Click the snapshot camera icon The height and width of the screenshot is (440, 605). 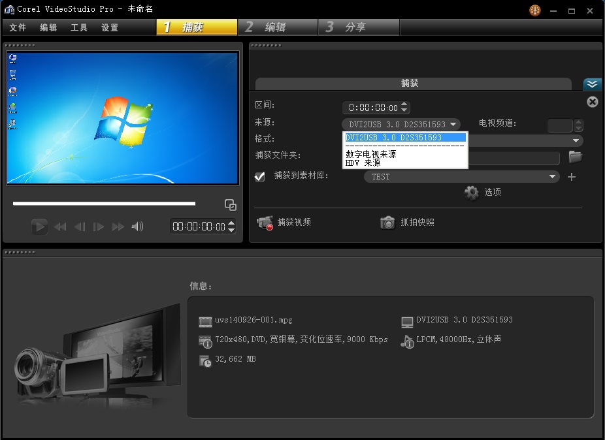pyautogui.click(x=387, y=223)
